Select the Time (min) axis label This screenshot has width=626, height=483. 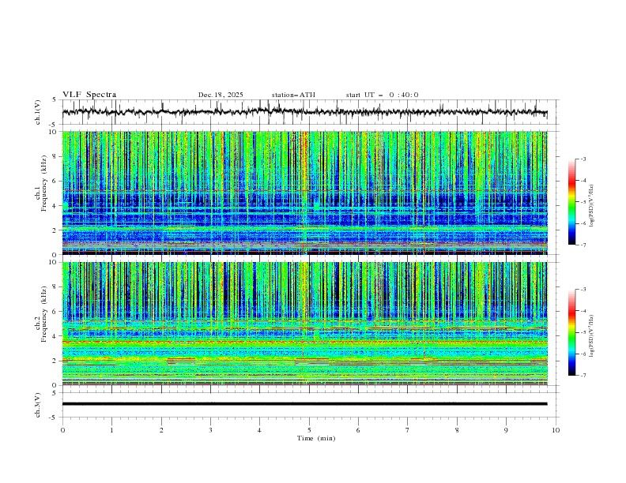316,437
